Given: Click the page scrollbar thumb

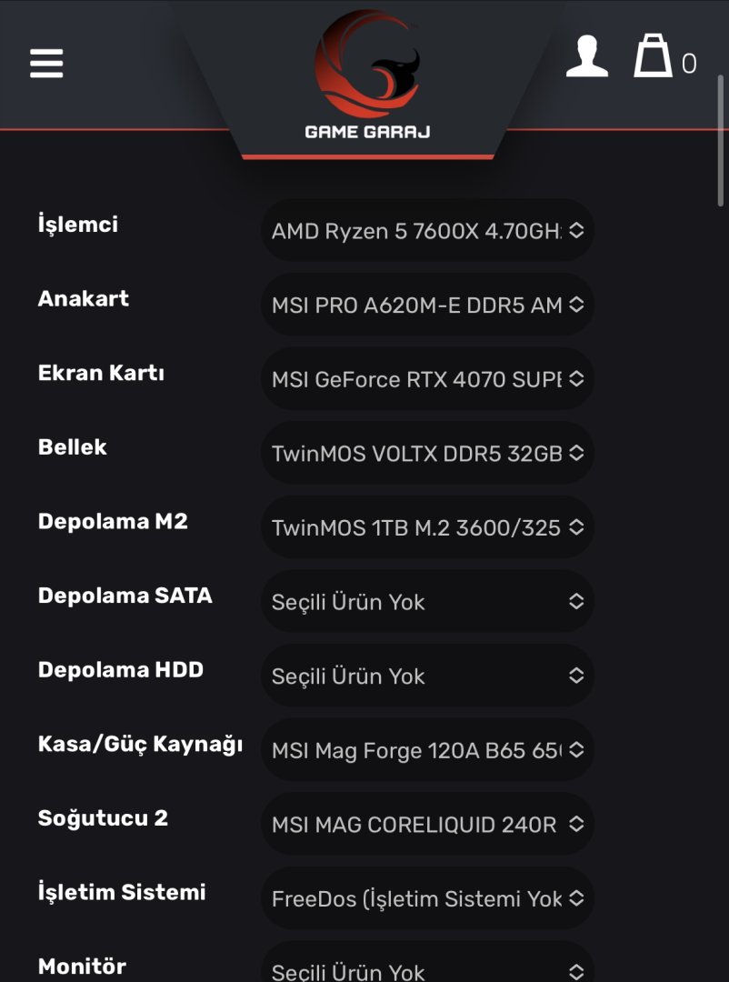Looking at the screenshot, I should (721, 136).
